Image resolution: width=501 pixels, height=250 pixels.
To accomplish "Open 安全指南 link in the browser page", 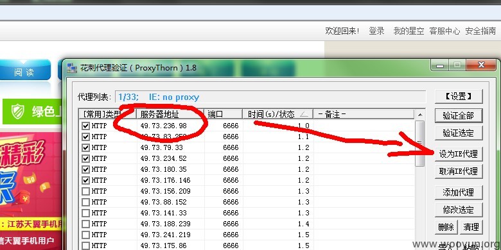I will coord(480,31).
